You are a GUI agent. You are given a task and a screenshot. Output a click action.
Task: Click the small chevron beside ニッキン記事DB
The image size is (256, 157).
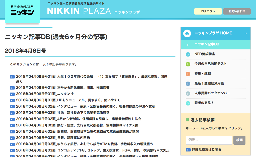pyautogui.click(x=188, y=45)
